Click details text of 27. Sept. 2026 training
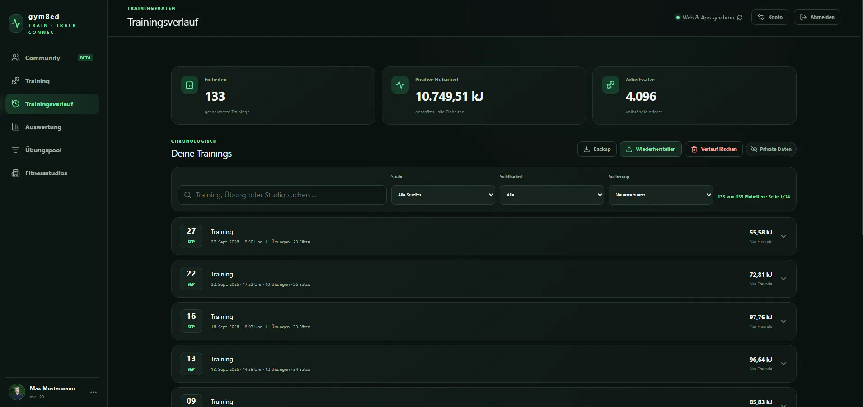Image resolution: width=863 pixels, height=407 pixels. [260, 242]
